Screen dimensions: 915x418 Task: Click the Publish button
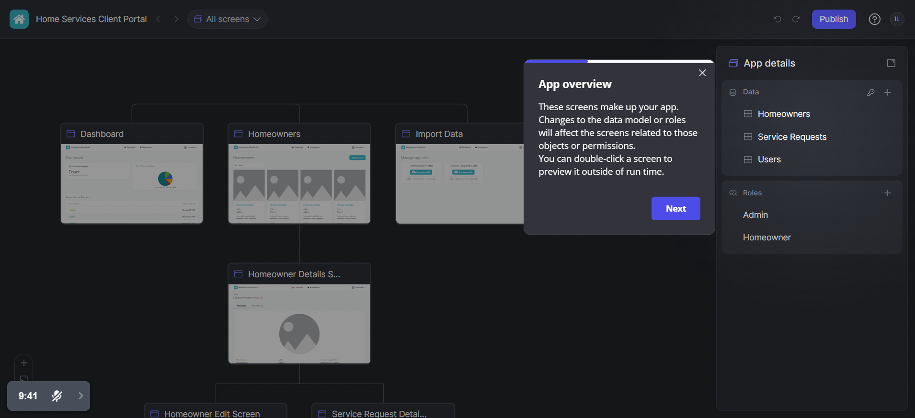click(x=833, y=19)
